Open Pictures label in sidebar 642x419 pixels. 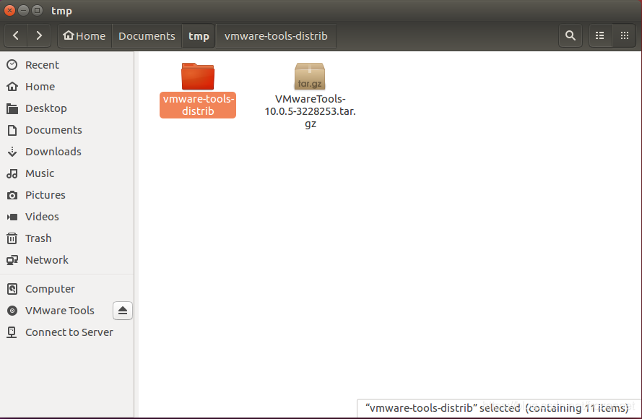click(45, 195)
